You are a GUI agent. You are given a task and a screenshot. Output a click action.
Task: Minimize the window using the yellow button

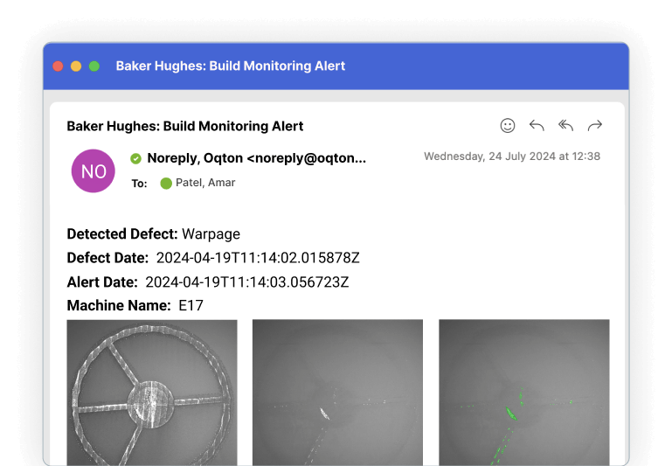[x=76, y=66]
